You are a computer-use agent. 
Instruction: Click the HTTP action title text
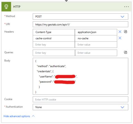[x=17, y=7]
